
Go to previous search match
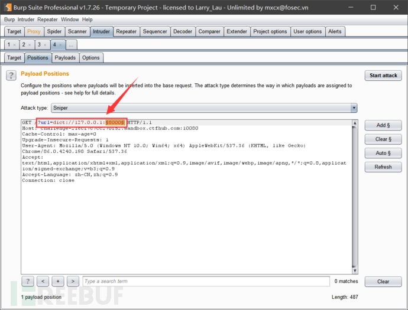pyautogui.click(x=43, y=281)
